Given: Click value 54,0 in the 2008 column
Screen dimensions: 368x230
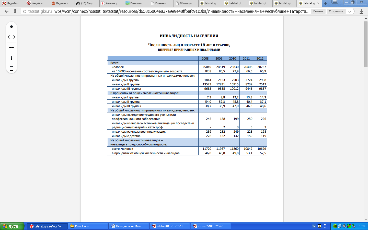Looking at the screenshot, I should 208,102.
